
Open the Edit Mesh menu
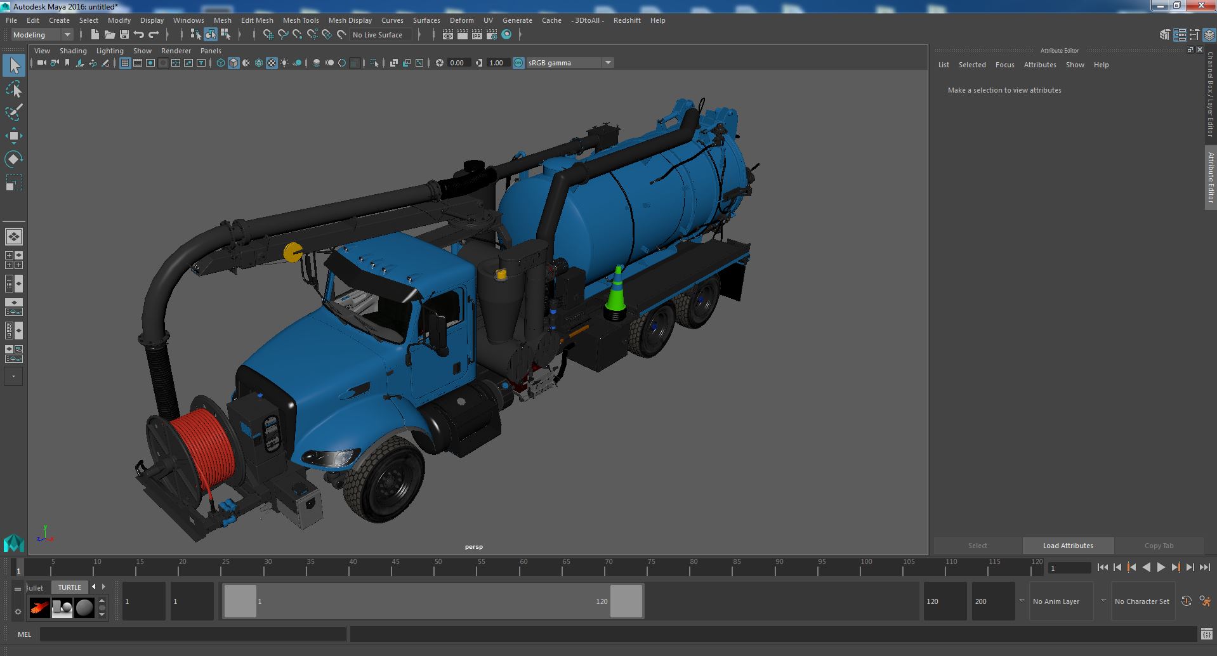tap(257, 20)
